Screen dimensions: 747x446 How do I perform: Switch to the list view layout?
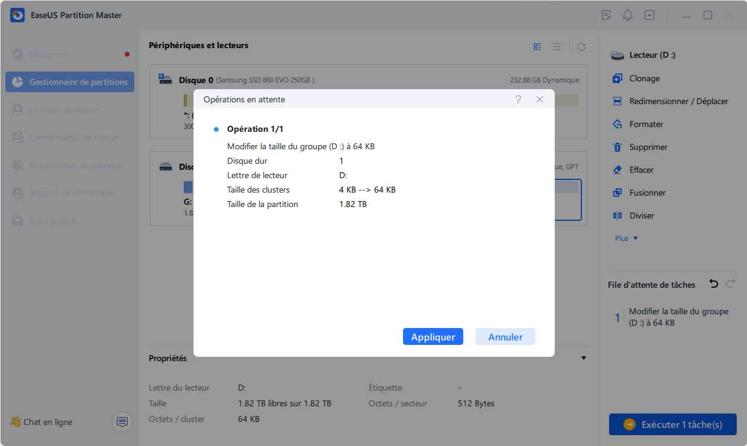557,46
